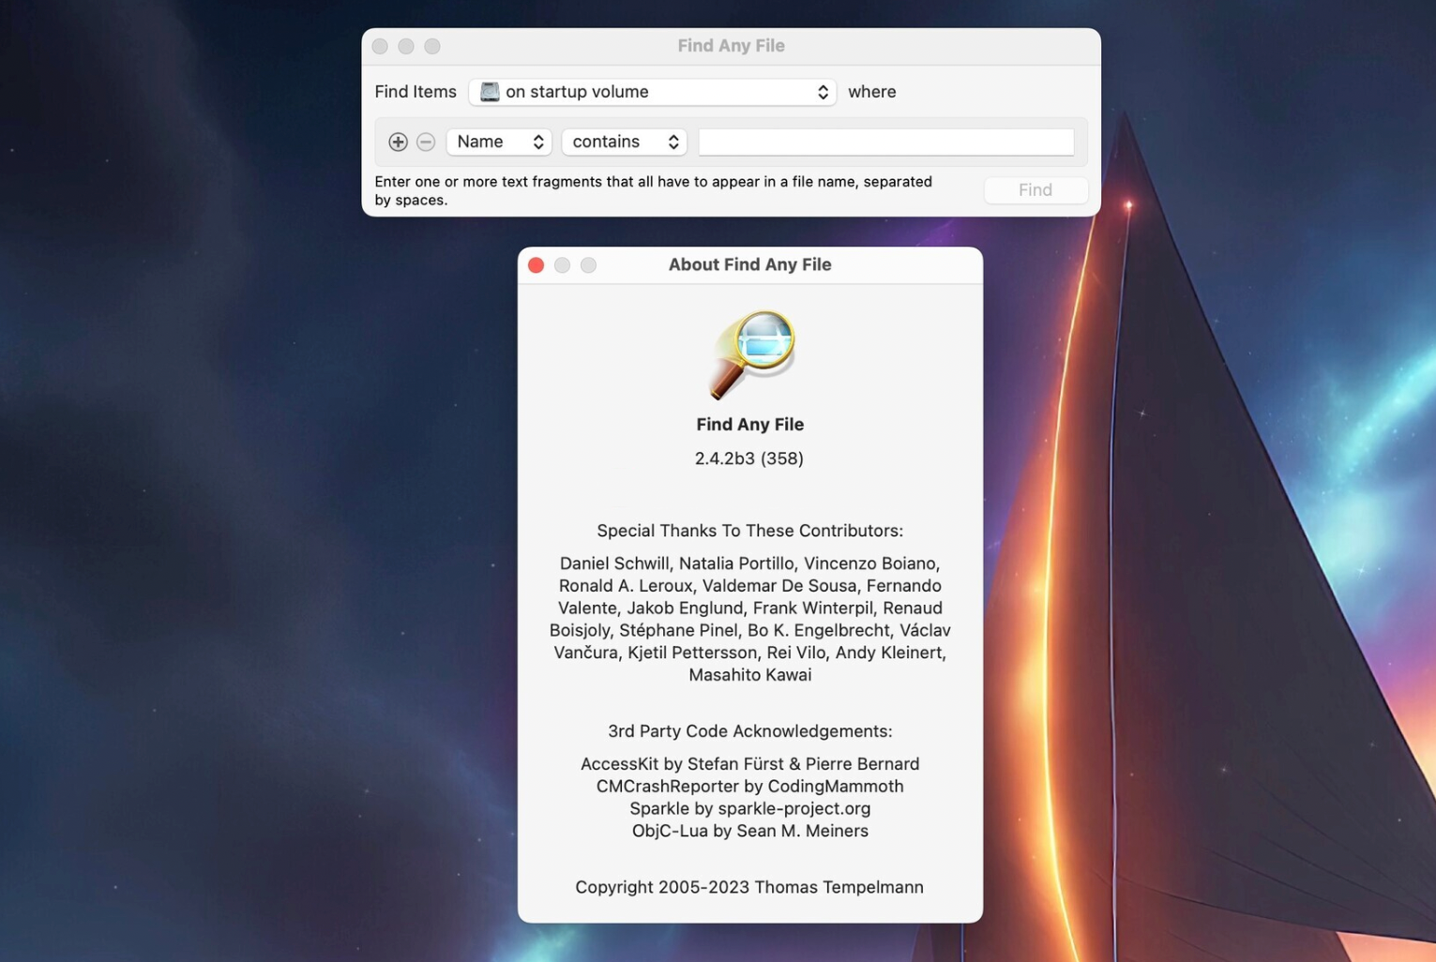Click the 'CMCrashReporter by CodingMammoth' line
Image resolution: width=1436 pixels, height=962 pixels.
coord(750,787)
